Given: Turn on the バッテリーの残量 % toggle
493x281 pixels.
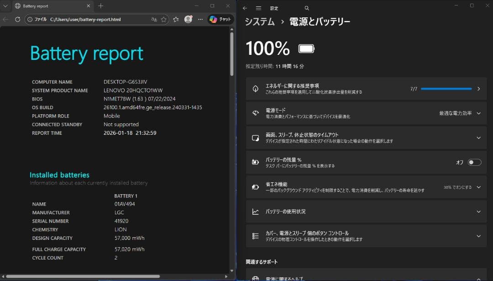Looking at the screenshot, I should [474, 162].
